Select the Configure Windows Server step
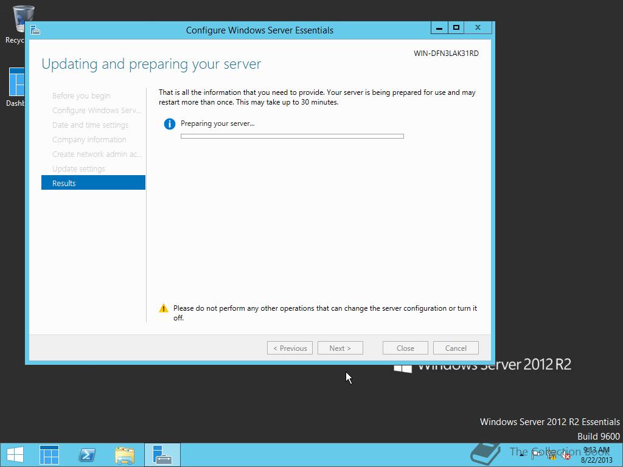This screenshot has width=623, height=467. 97,111
